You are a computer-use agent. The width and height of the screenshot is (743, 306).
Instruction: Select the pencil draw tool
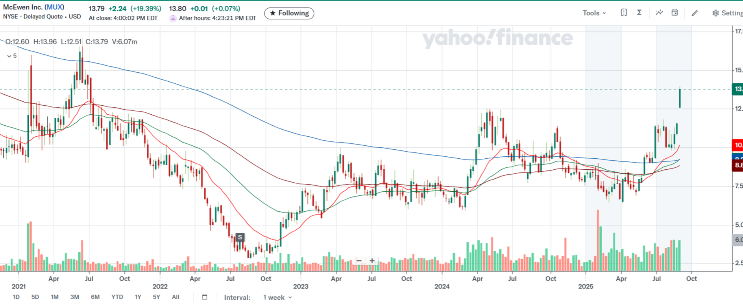695,13
